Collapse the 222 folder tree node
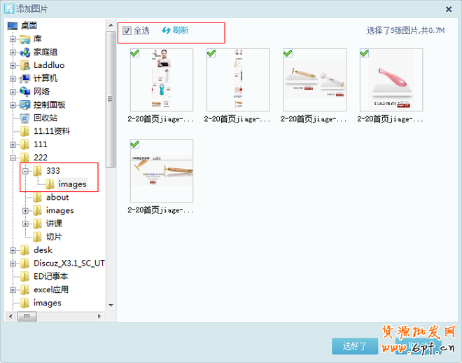 [x=13, y=158]
